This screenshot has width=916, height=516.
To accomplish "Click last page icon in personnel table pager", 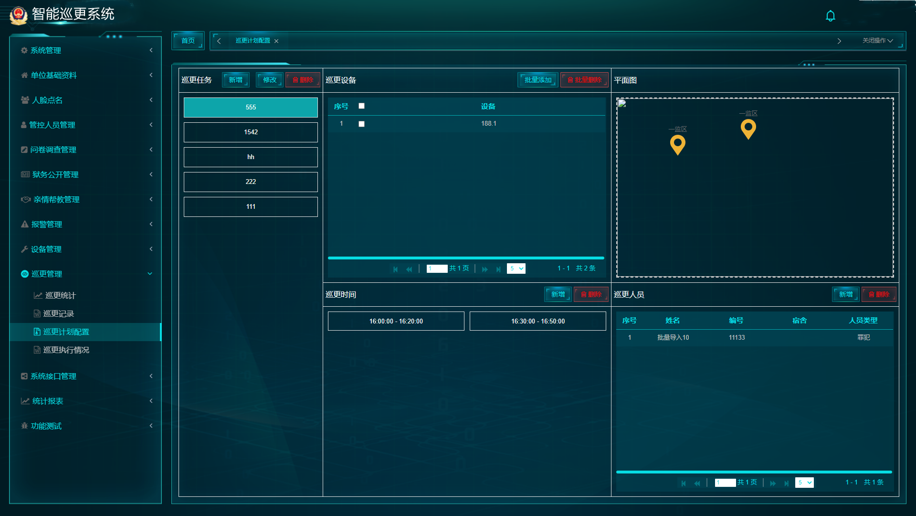I will pos(786,483).
